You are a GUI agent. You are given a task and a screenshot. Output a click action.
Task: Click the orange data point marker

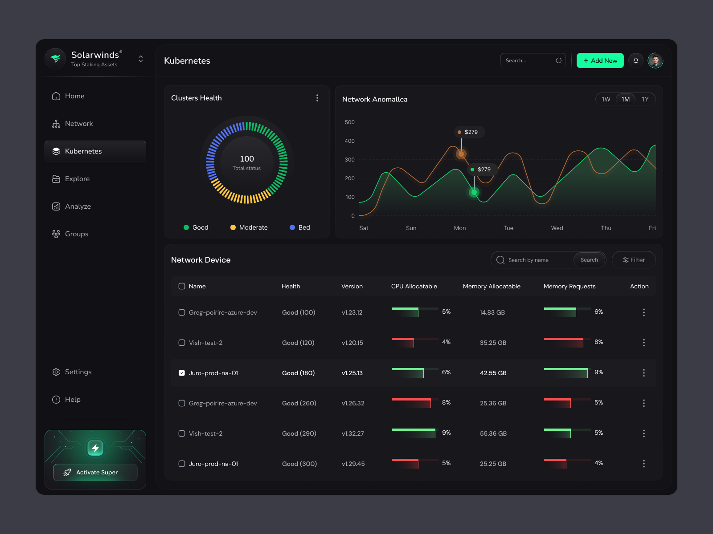(x=461, y=154)
